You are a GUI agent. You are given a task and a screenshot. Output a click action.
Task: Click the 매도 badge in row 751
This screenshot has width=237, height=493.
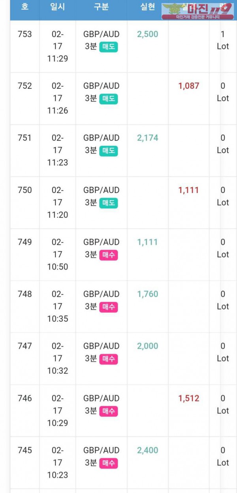point(108,151)
